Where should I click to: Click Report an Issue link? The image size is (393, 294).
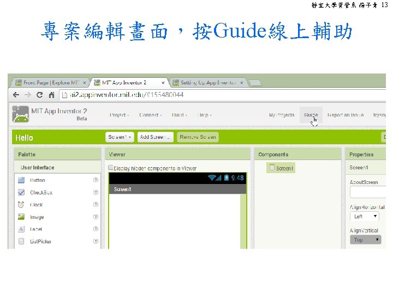(346, 115)
